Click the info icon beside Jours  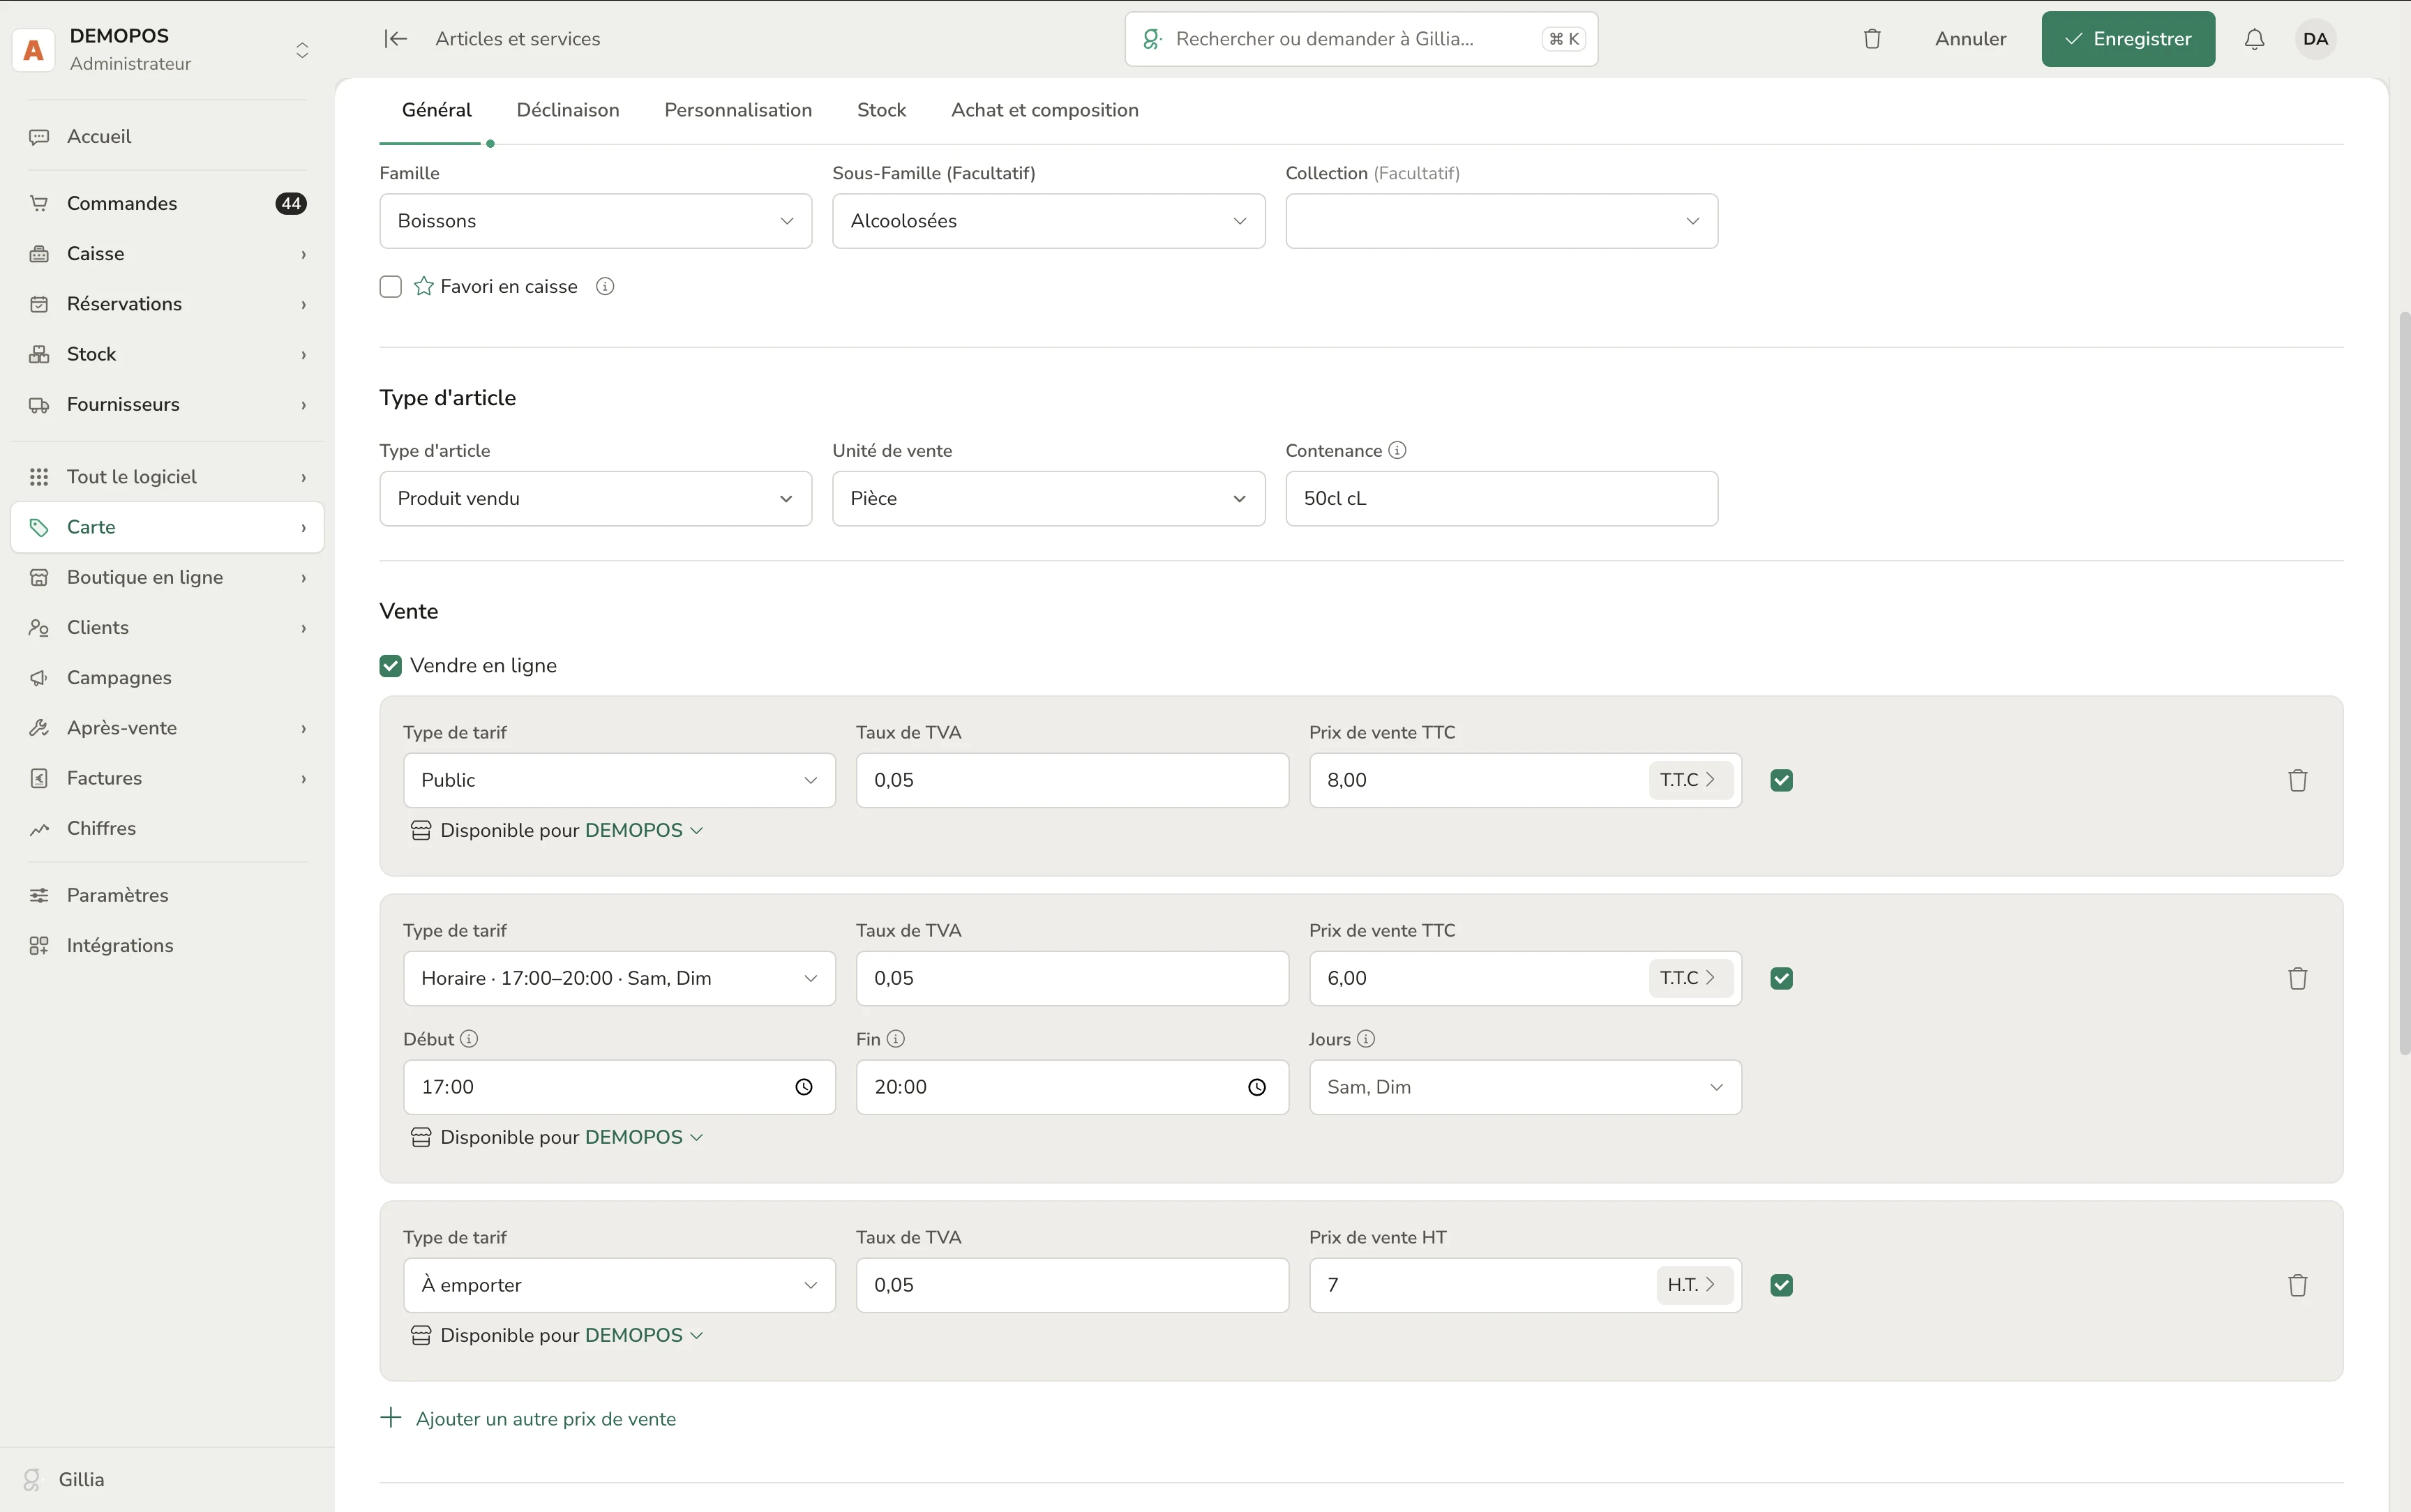(x=1366, y=1039)
